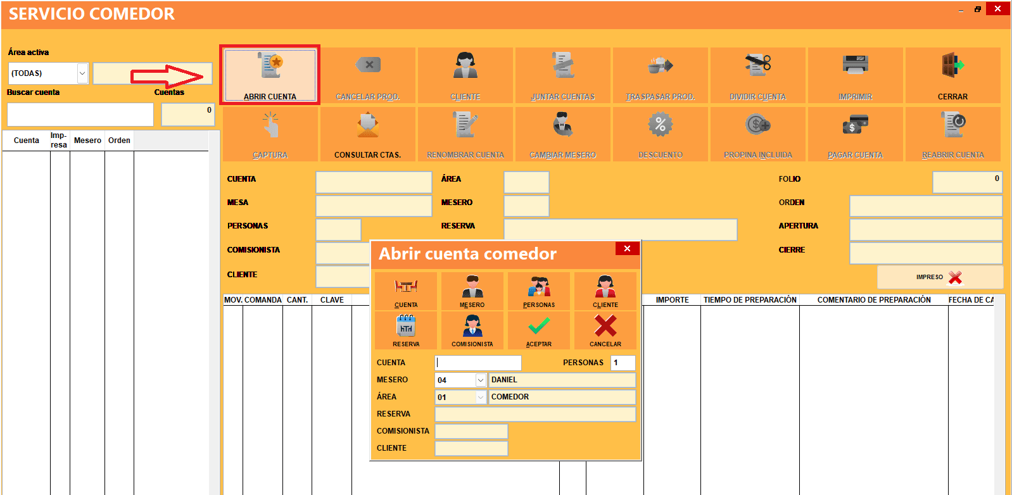
Task: Click the CUENTA input in the dialog
Action: 478,363
